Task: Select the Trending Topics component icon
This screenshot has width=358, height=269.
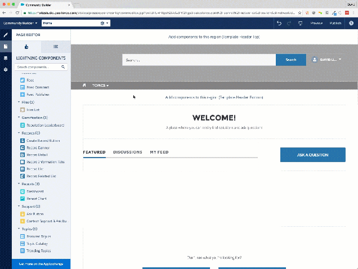Action: (23, 250)
